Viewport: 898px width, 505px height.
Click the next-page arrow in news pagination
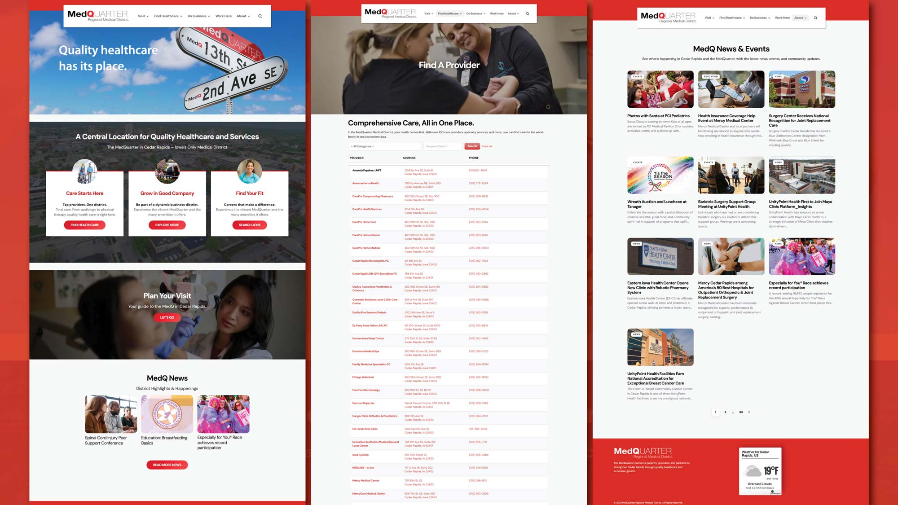tap(749, 412)
